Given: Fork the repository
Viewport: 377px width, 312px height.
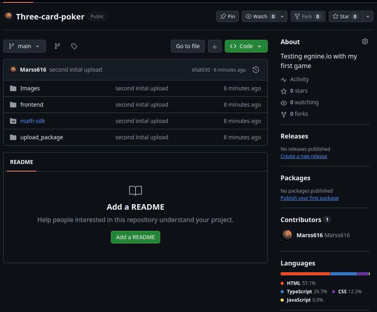Looking at the screenshot, I should point(308,16).
